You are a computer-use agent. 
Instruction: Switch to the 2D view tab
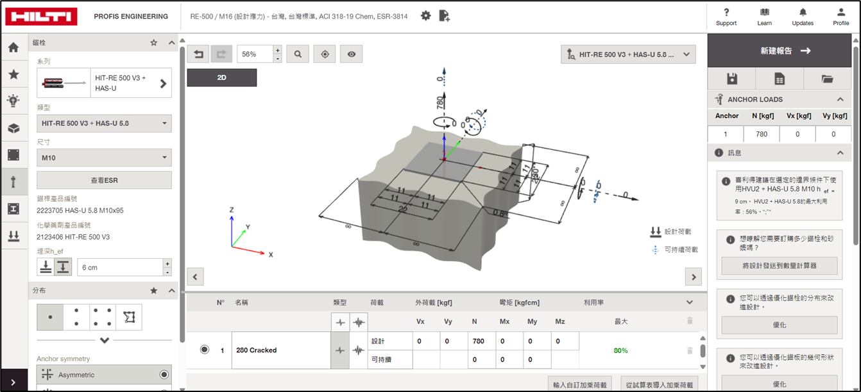pos(222,78)
